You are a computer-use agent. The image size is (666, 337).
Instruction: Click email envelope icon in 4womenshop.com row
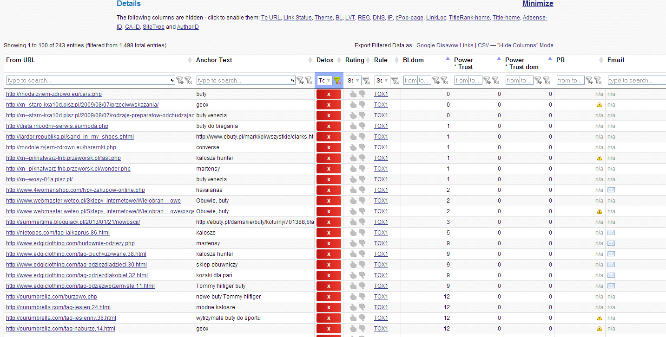tap(611, 190)
